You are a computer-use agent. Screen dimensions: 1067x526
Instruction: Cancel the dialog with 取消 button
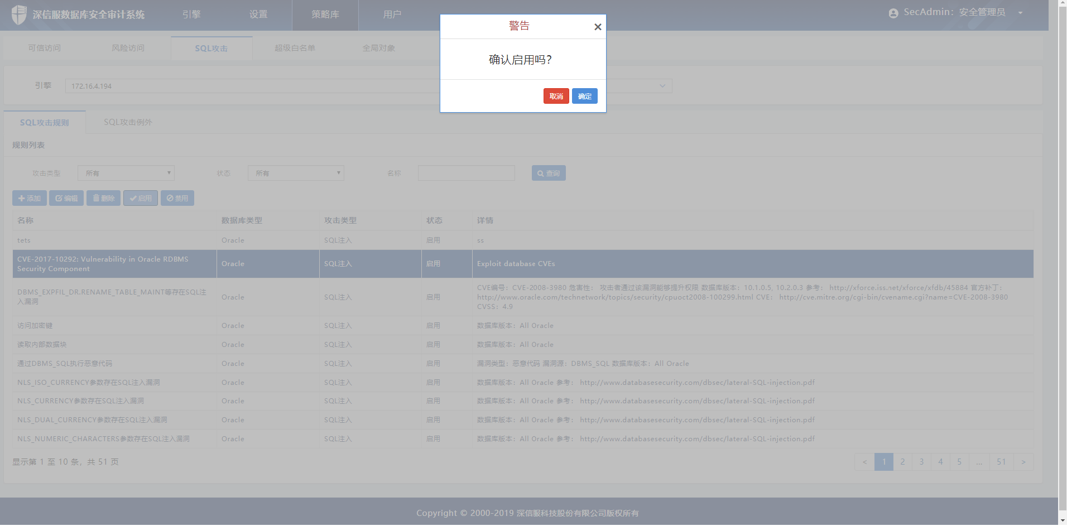click(556, 96)
